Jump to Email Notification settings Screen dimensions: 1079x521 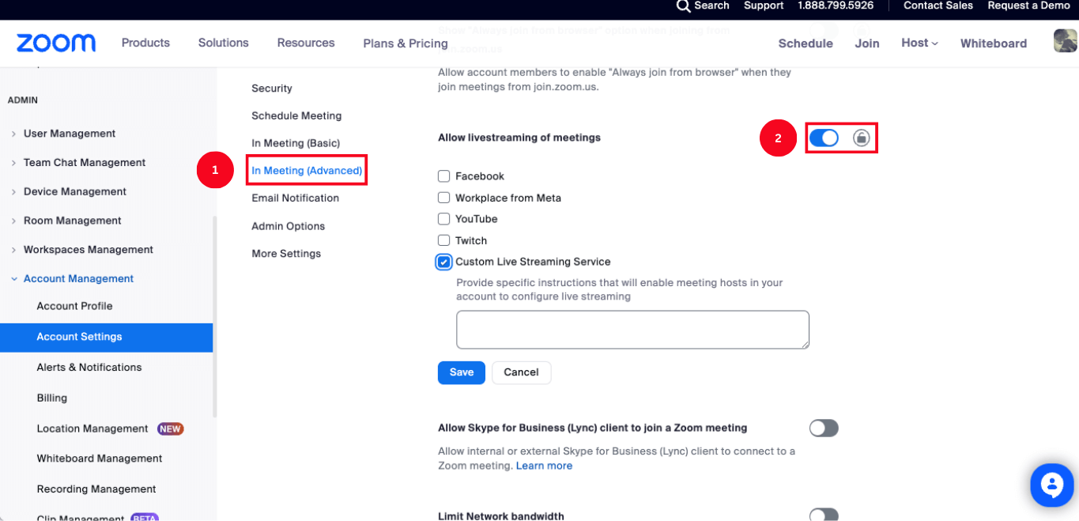point(295,198)
